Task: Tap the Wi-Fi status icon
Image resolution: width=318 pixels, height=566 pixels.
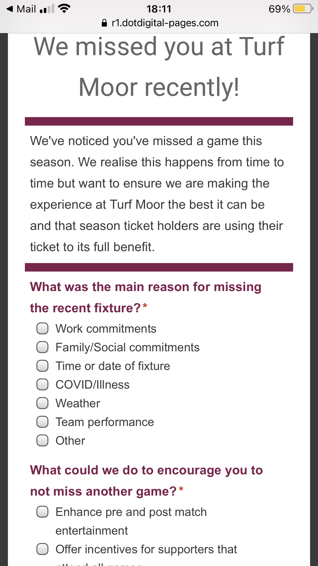Action: tap(64, 9)
